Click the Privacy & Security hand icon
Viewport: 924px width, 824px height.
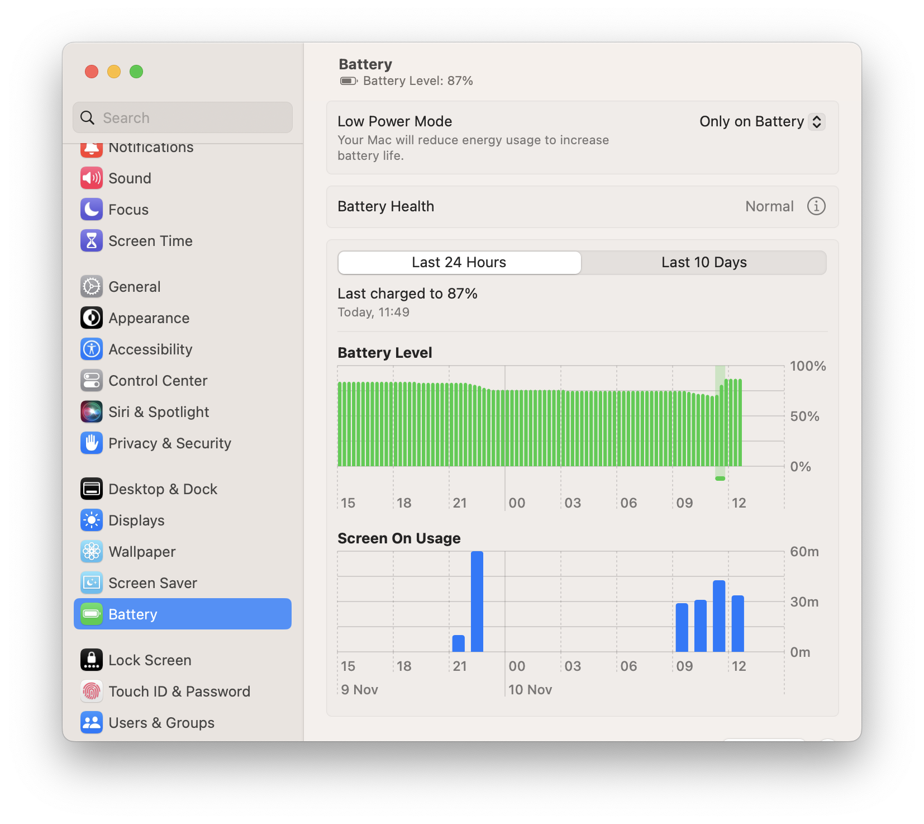(92, 443)
